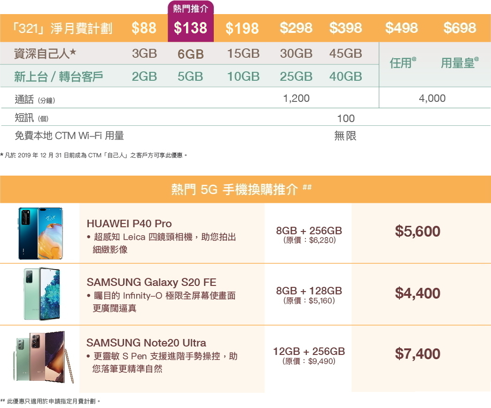The width and height of the screenshot is (491, 408).
Task: Select the SAMSUNG Note20 Ultra title
Action: (x=146, y=343)
